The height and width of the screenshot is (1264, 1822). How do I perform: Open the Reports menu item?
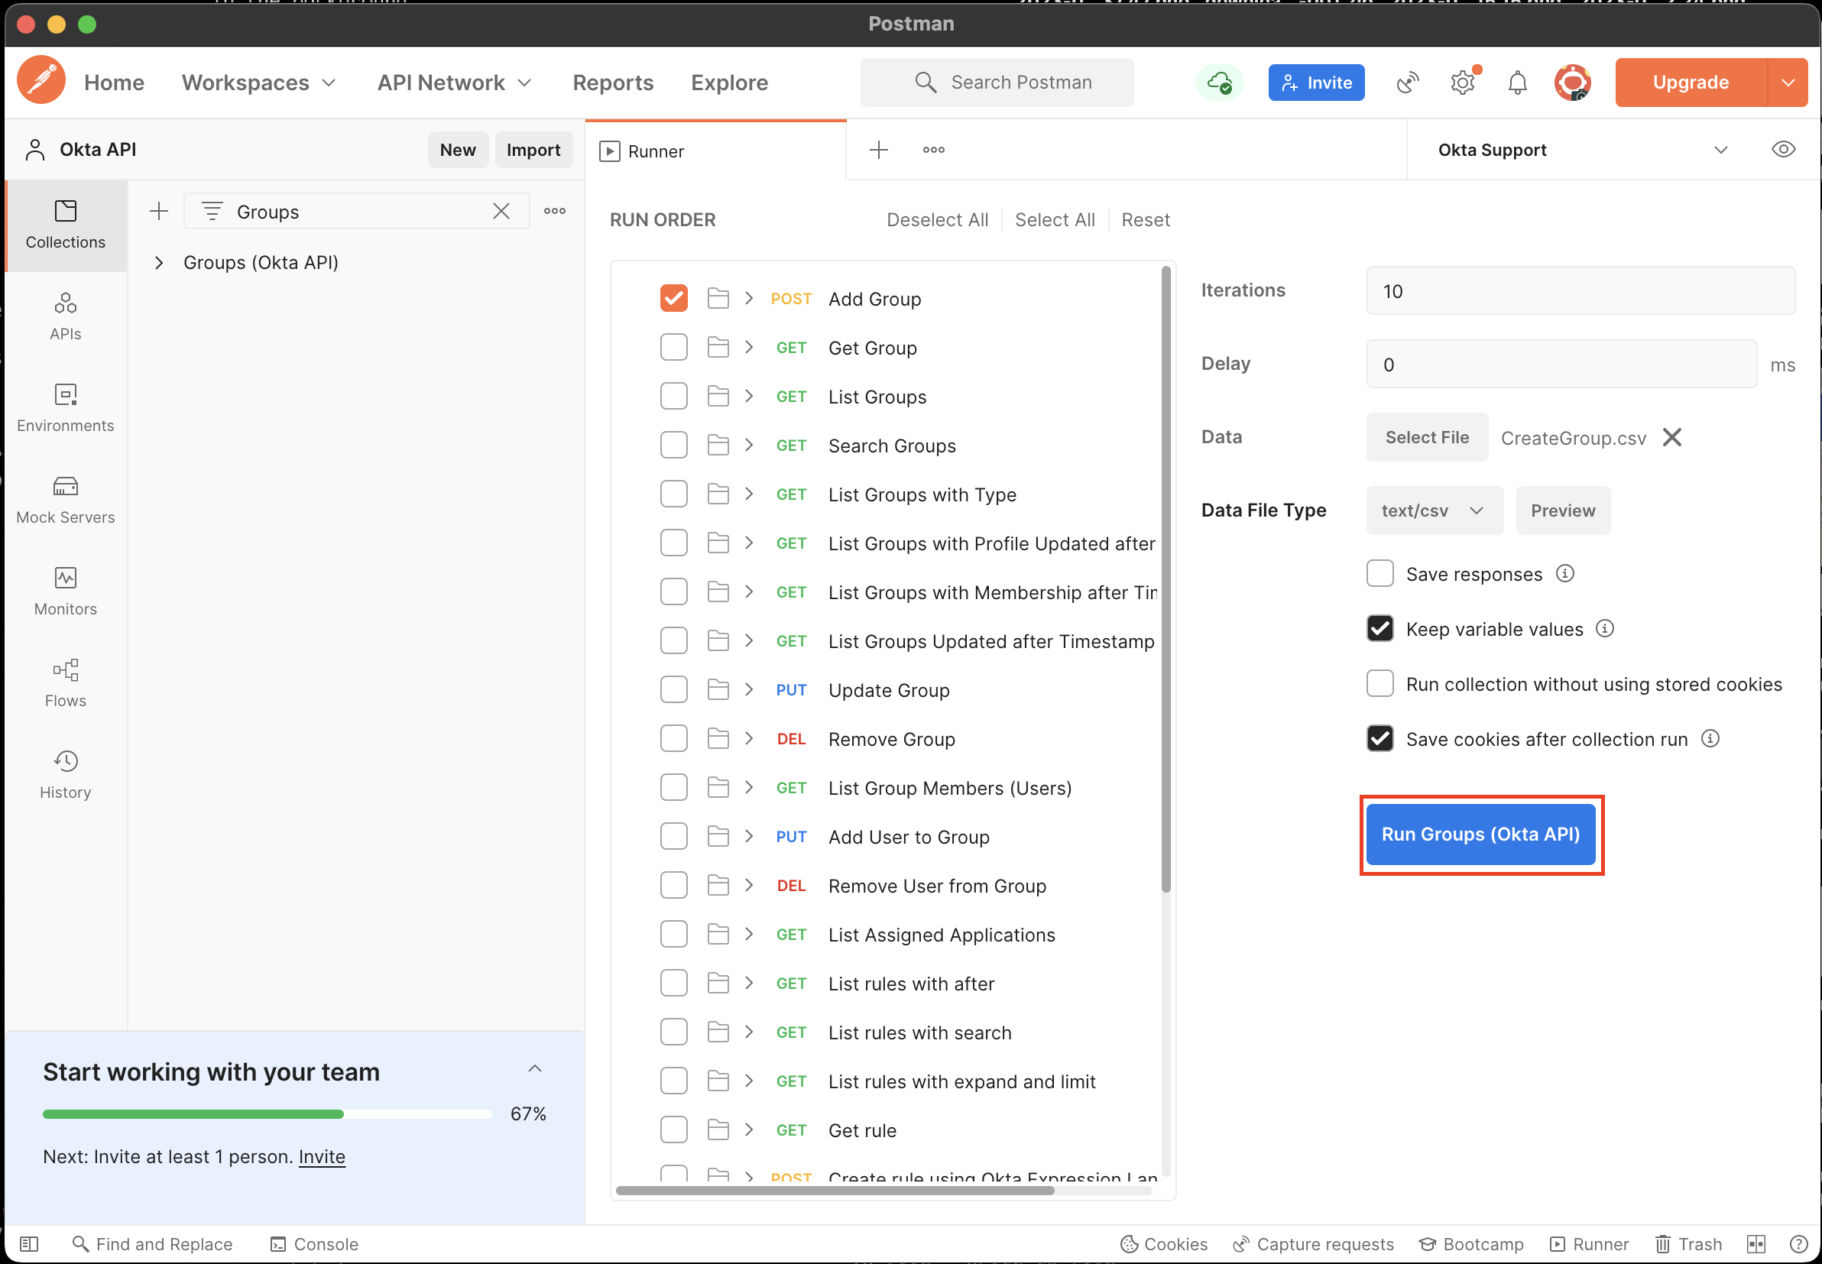click(613, 83)
